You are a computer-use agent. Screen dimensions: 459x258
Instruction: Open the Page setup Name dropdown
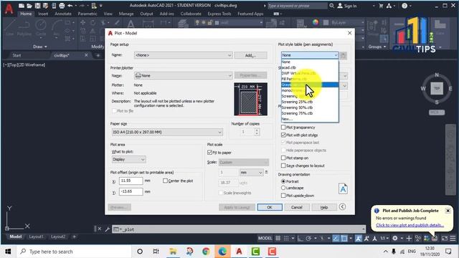click(x=184, y=55)
